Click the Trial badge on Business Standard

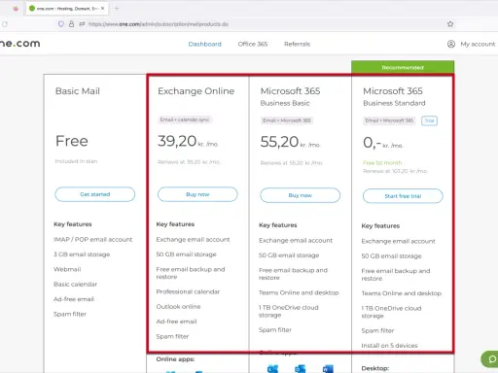429,120
